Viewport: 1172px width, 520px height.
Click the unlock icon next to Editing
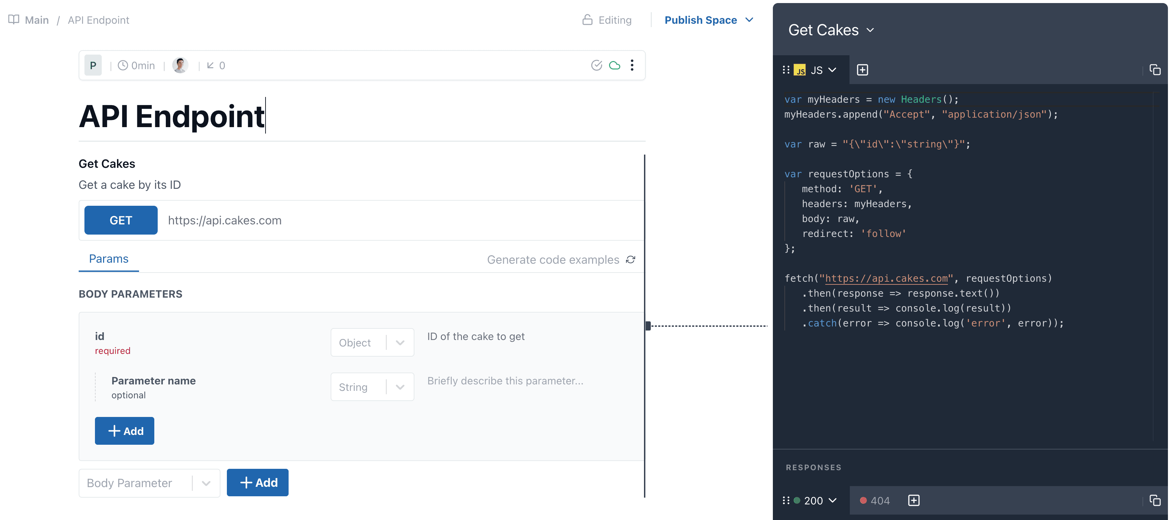click(587, 20)
